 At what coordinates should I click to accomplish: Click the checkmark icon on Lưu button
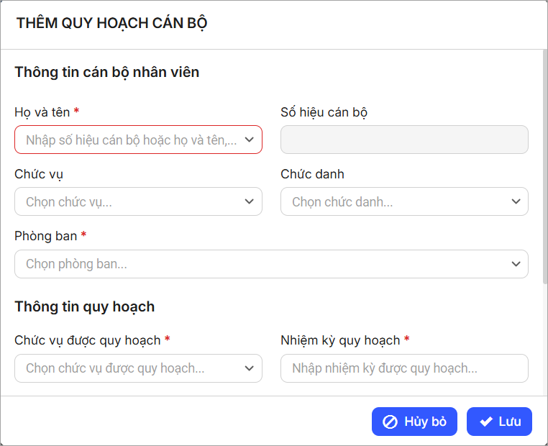486,422
